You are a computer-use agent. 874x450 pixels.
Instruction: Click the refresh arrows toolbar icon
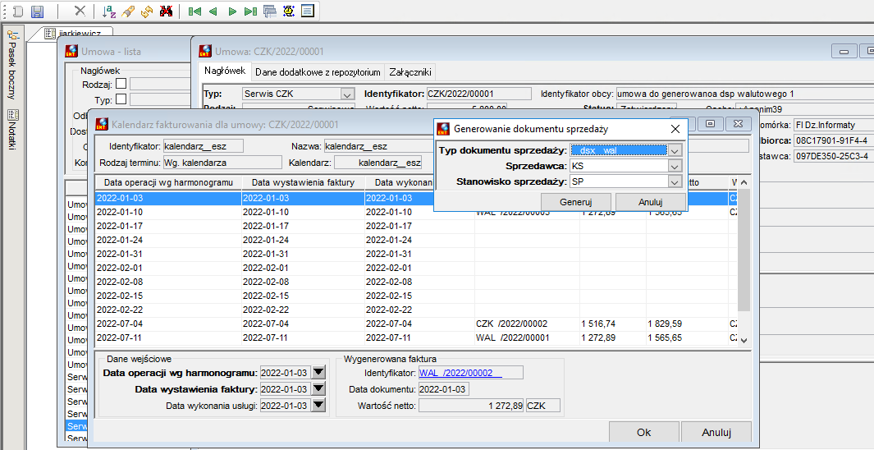point(147,11)
